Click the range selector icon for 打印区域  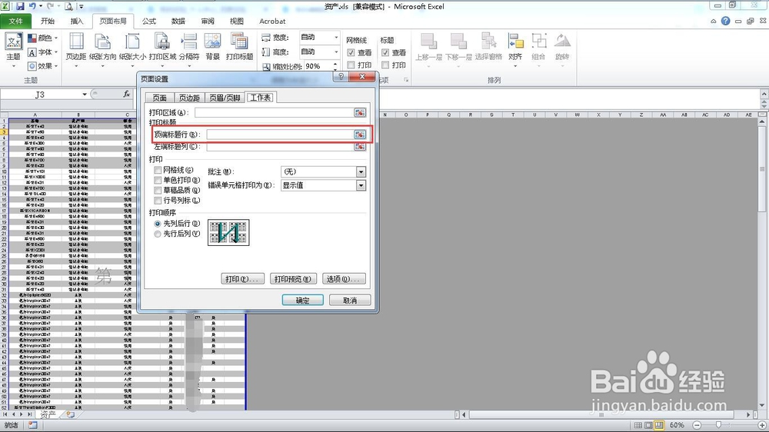[360, 112]
